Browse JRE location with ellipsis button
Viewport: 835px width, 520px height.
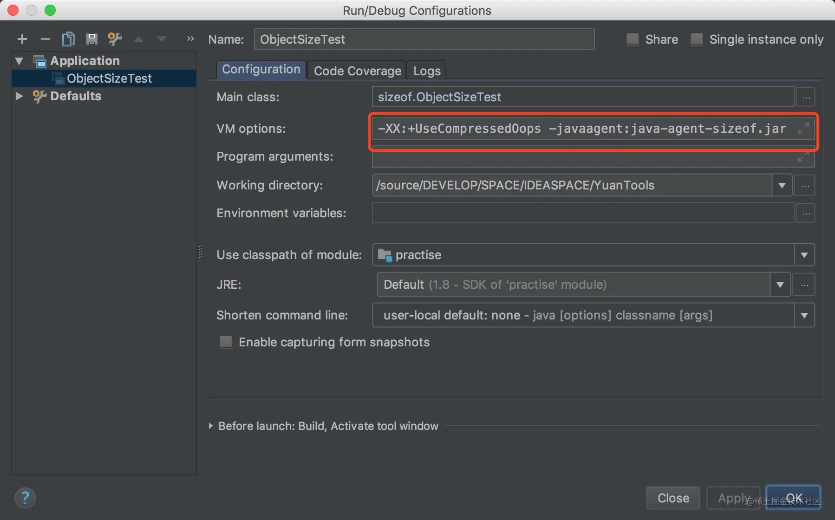point(804,285)
